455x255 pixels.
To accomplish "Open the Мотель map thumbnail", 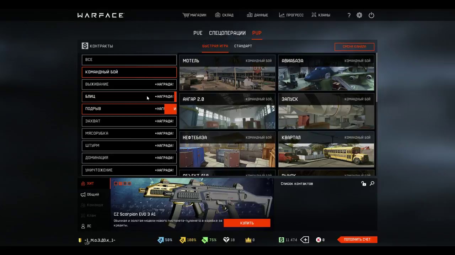I will point(227,73).
